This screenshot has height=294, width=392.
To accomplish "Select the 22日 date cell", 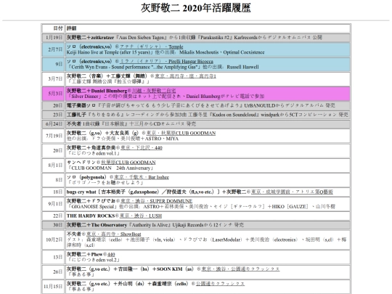I will click(54, 216).
